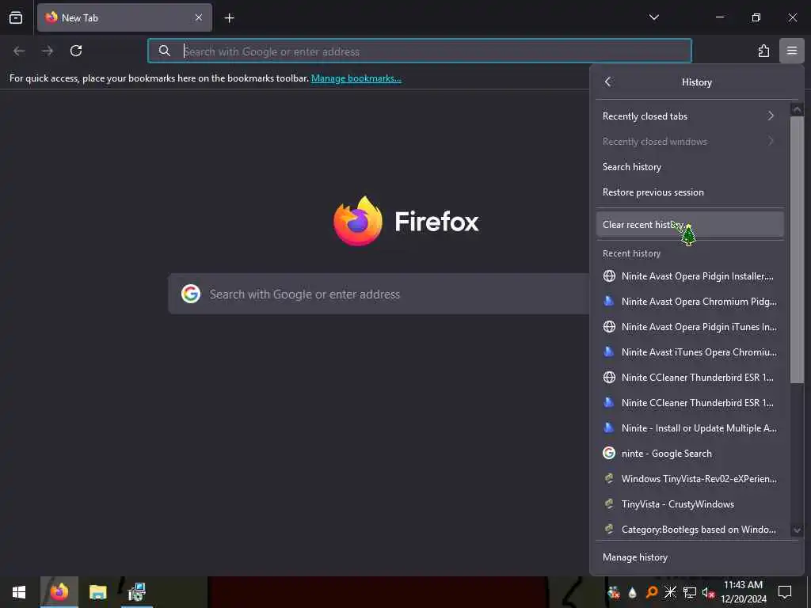Open notification center icon

point(785,592)
